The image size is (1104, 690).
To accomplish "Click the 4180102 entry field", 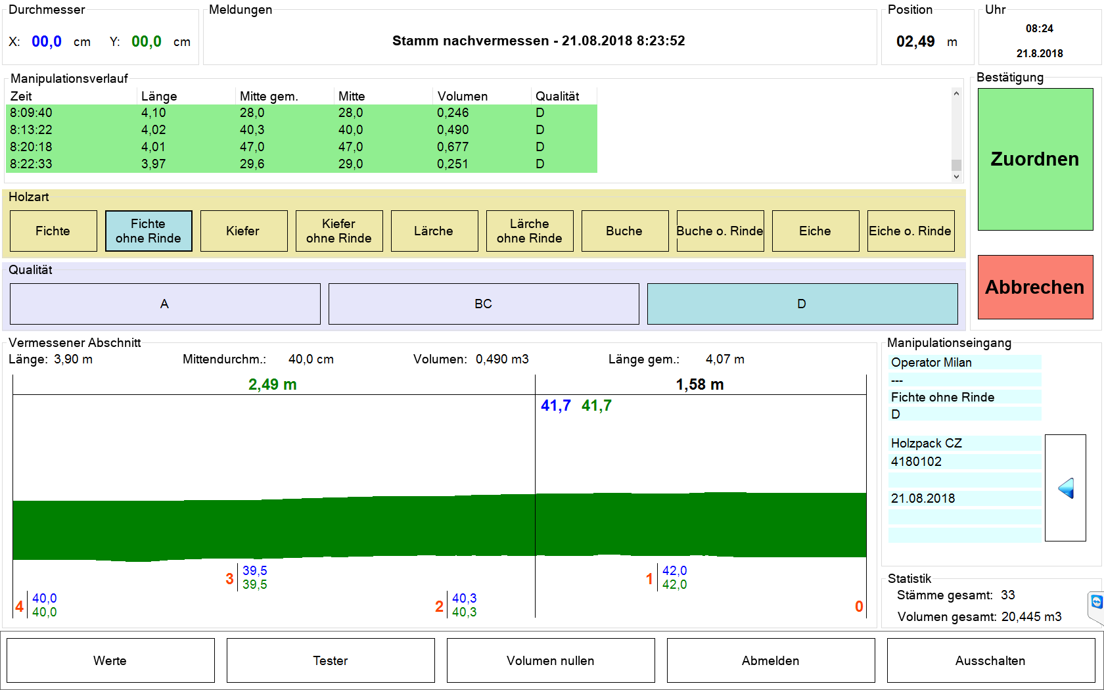I will click(x=965, y=461).
